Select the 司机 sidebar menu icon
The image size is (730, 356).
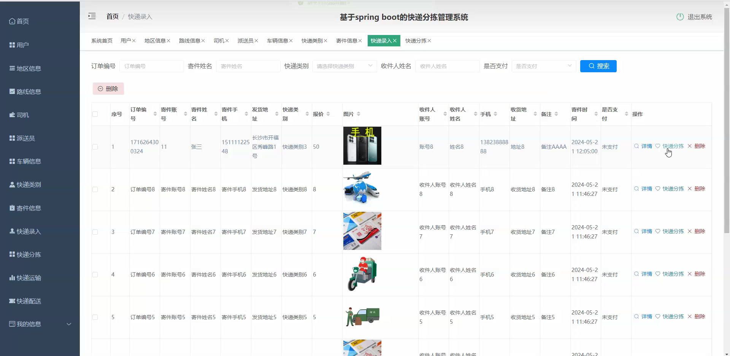(x=12, y=114)
